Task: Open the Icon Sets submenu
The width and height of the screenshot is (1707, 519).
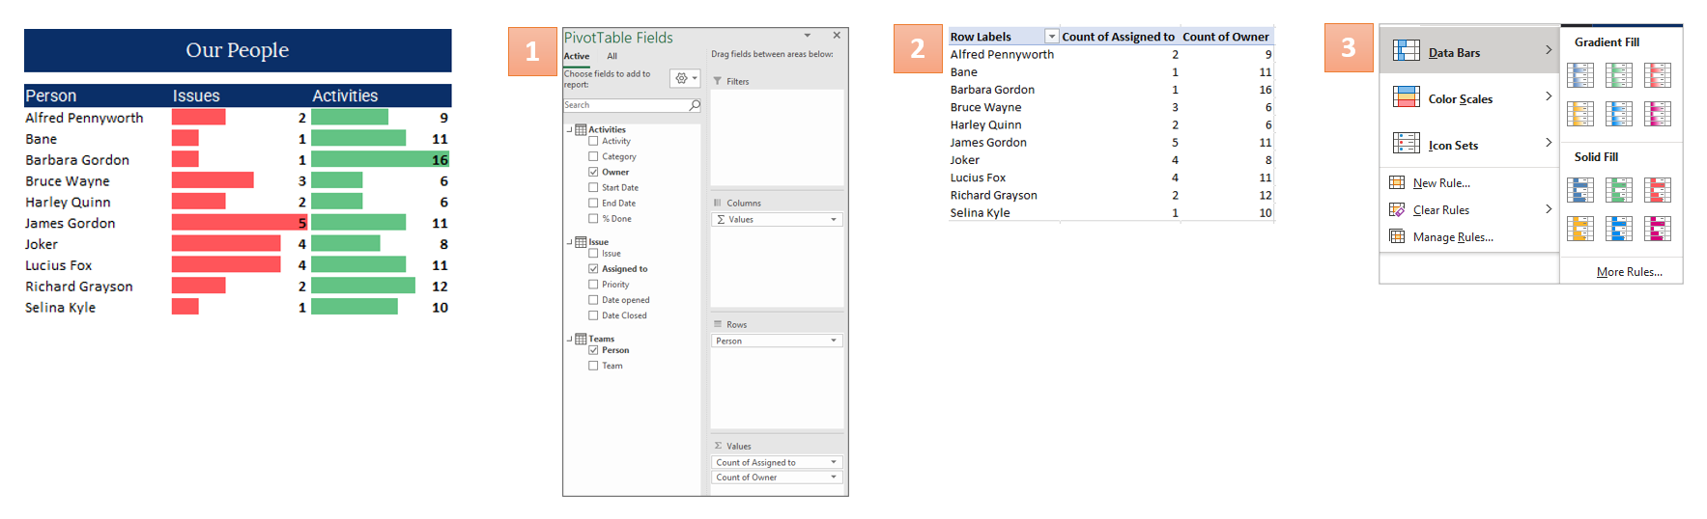Action: (x=1549, y=143)
